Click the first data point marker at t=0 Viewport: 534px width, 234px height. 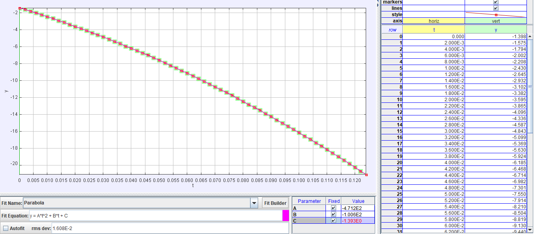click(20, 8)
